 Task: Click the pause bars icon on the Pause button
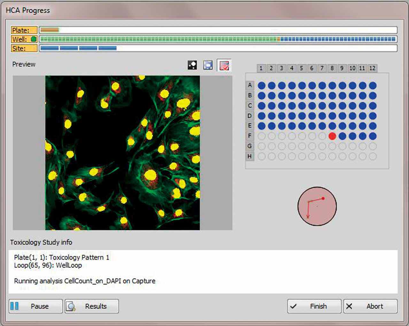14,306
